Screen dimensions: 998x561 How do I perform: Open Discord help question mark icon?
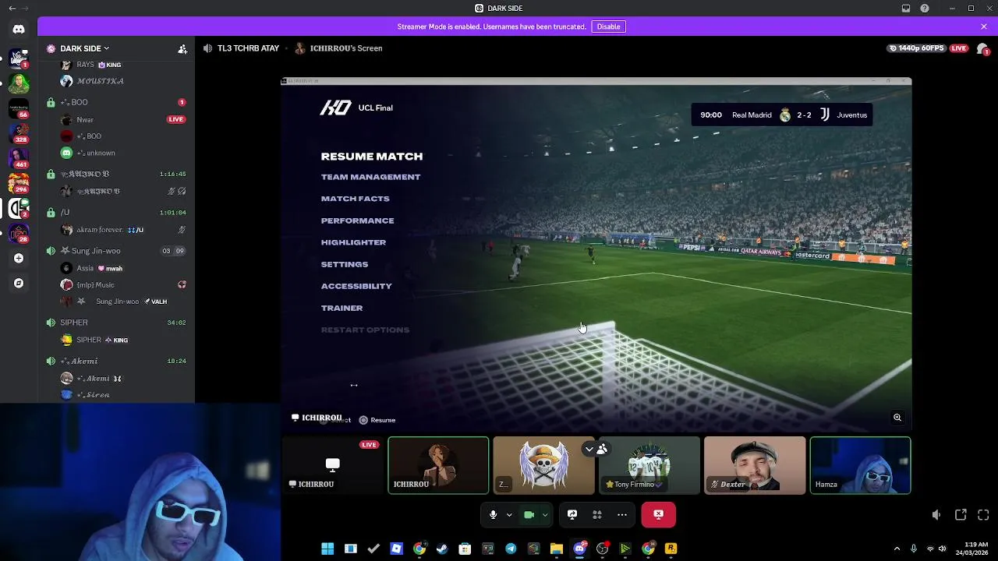pyautogui.click(x=925, y=8)
